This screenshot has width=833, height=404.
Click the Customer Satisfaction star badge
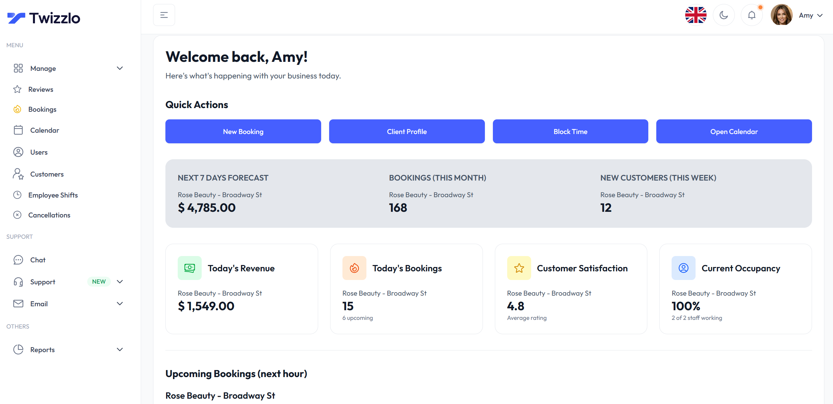[519, 268]
